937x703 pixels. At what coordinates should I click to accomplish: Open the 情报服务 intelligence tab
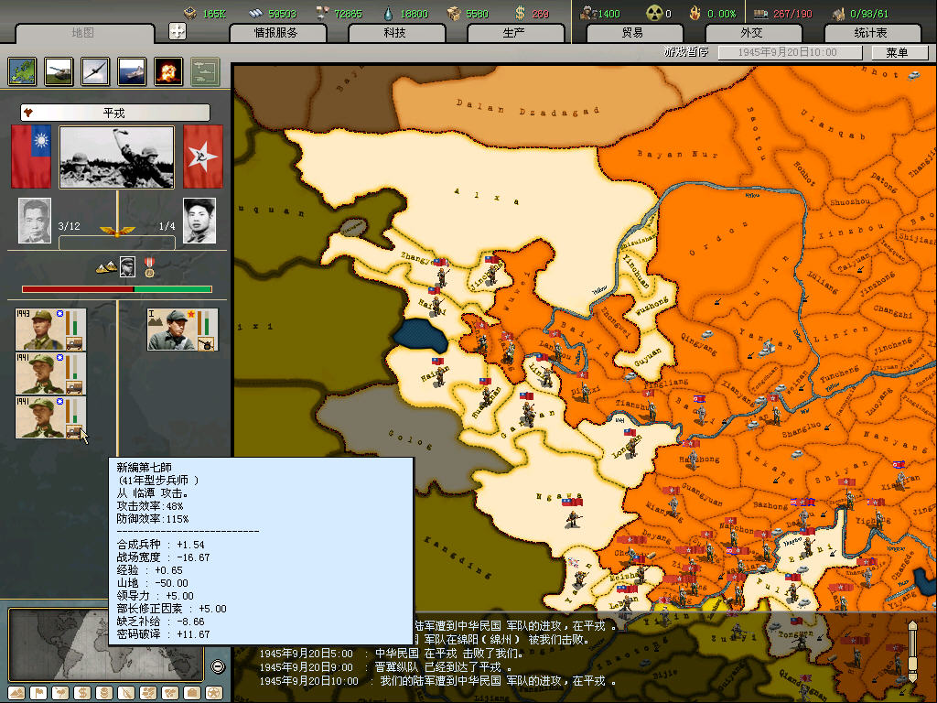click(x=276, y=33)
